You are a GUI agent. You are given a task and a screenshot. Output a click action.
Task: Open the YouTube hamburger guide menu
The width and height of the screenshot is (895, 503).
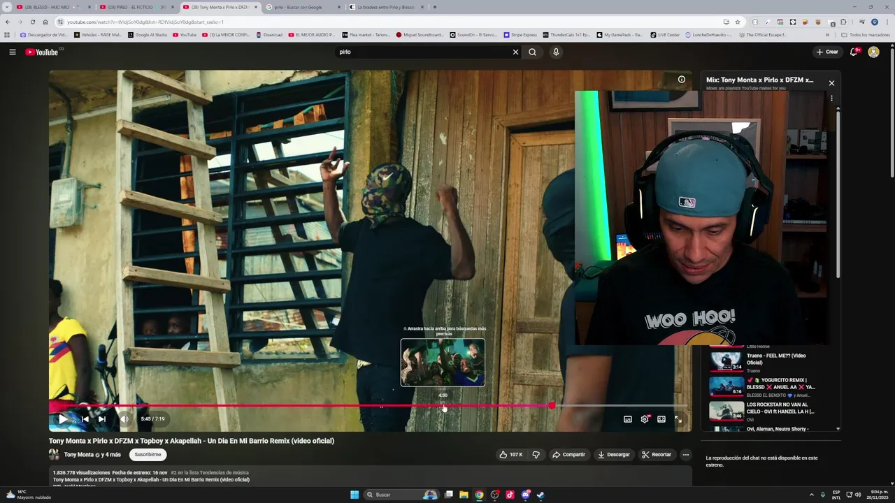click(x=12, y=52)
